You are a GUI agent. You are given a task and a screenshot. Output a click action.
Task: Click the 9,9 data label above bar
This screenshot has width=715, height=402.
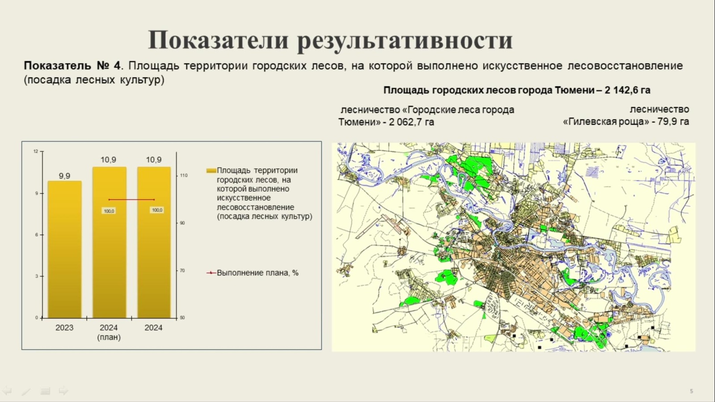64,176
